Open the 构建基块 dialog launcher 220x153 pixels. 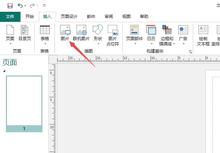(190, 52)
